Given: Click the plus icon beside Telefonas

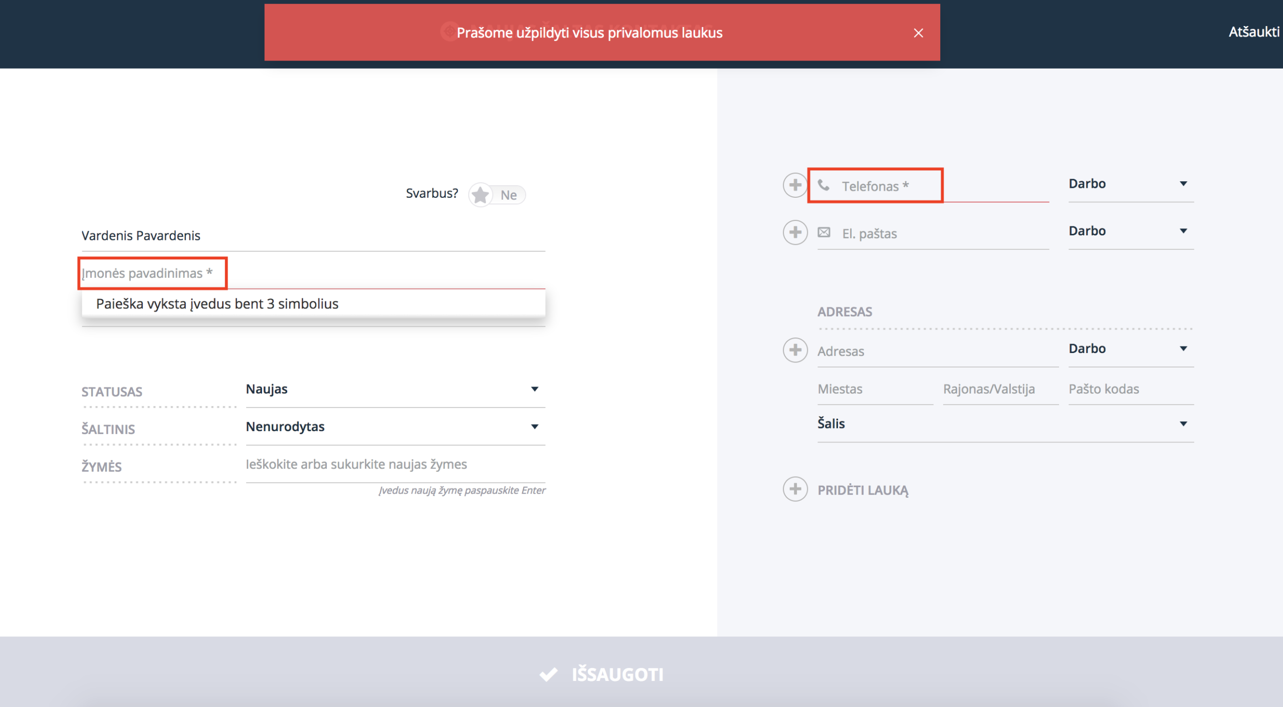Looking at the screenshot, I should [795, 185].
